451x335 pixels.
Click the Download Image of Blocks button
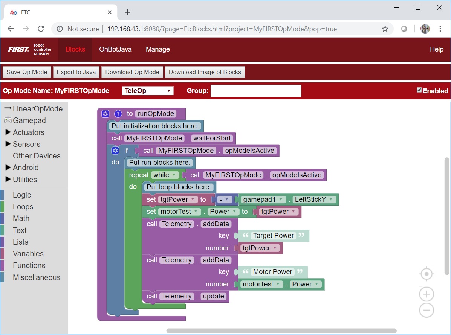pos(205,72)
